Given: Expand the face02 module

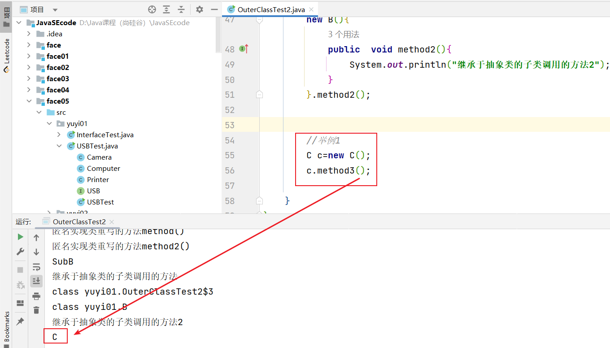Looking at the screenshot, I should click(x=29, y=67).
